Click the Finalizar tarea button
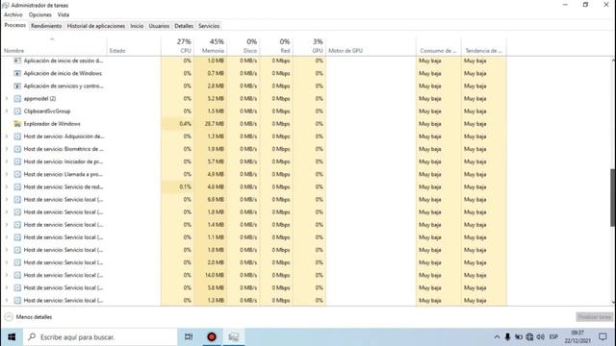616x346 pixels. pyautogui.click(x=595, y=316)
